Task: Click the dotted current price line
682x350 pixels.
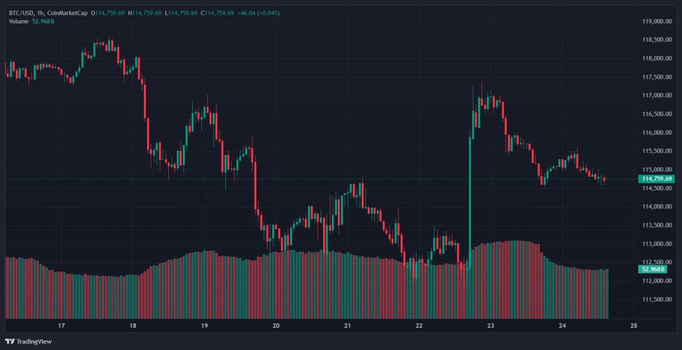Action: tap(320, 179)
